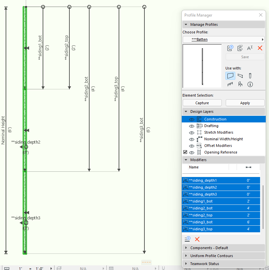Click the modifier icon of **siding_depth1
The height and width of the screenshot is (270, 269).
186,180
